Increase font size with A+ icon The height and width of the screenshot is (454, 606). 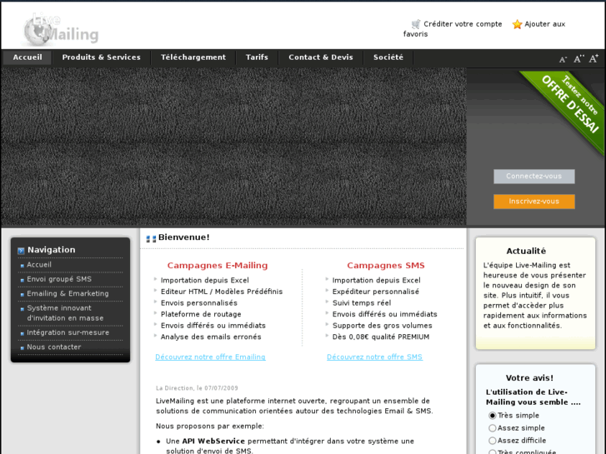click(593, 58)
